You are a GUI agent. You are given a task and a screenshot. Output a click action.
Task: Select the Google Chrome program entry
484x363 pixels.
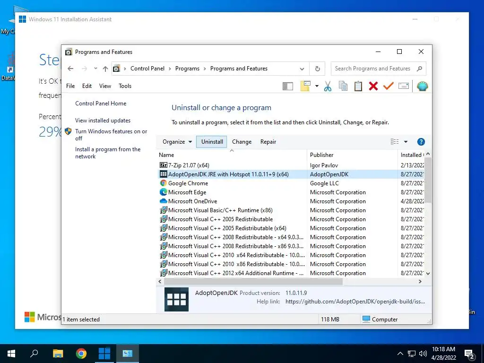pos(188,183)
